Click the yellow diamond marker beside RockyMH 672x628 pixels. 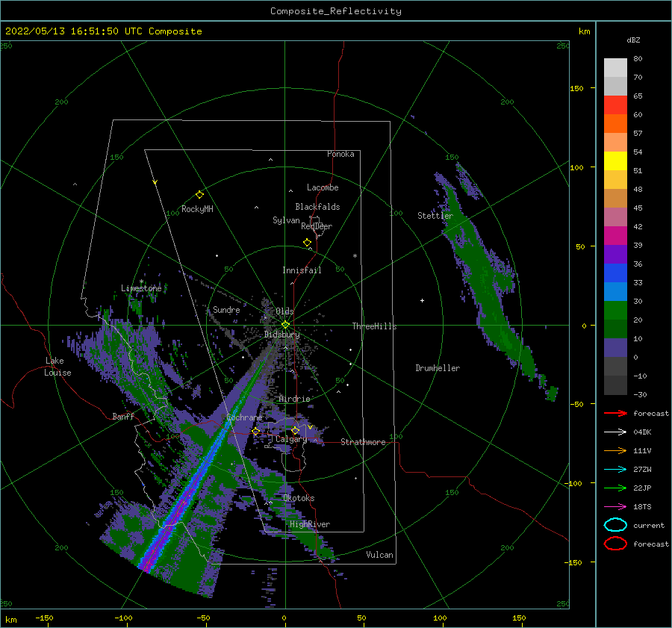(x=199, y=195)
